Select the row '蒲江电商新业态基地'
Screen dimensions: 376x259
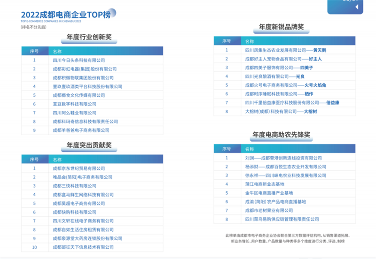(285, 184)
